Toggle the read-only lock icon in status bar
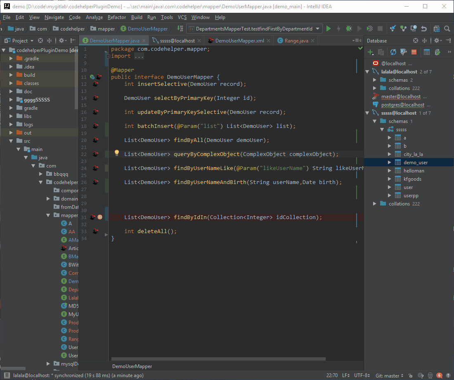The image size is (454, 380). click(x=411, y=375)
